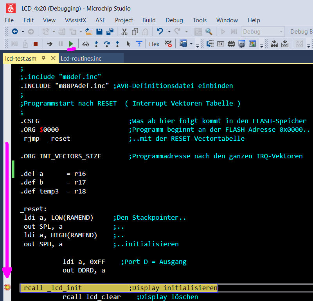This screenshot has width=313, height=301.
Task: Continue debugging with green play
Action: (71, 44)
